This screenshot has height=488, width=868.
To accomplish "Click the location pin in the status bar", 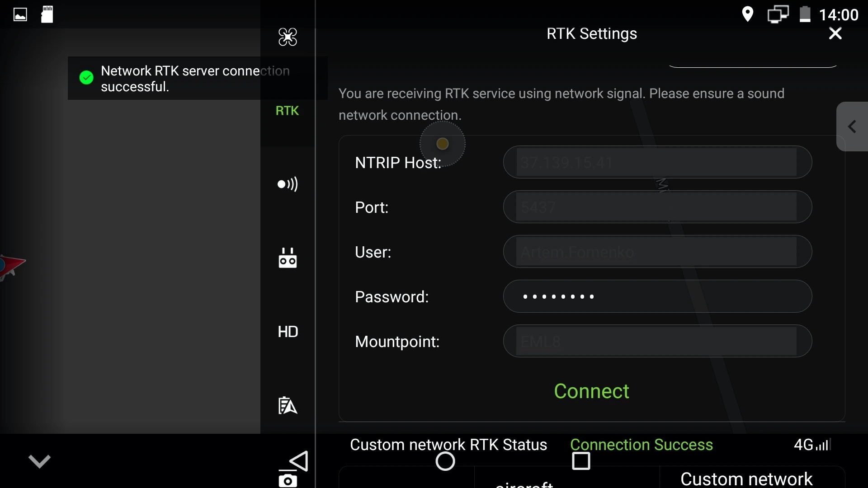I will tap(748, 14).
